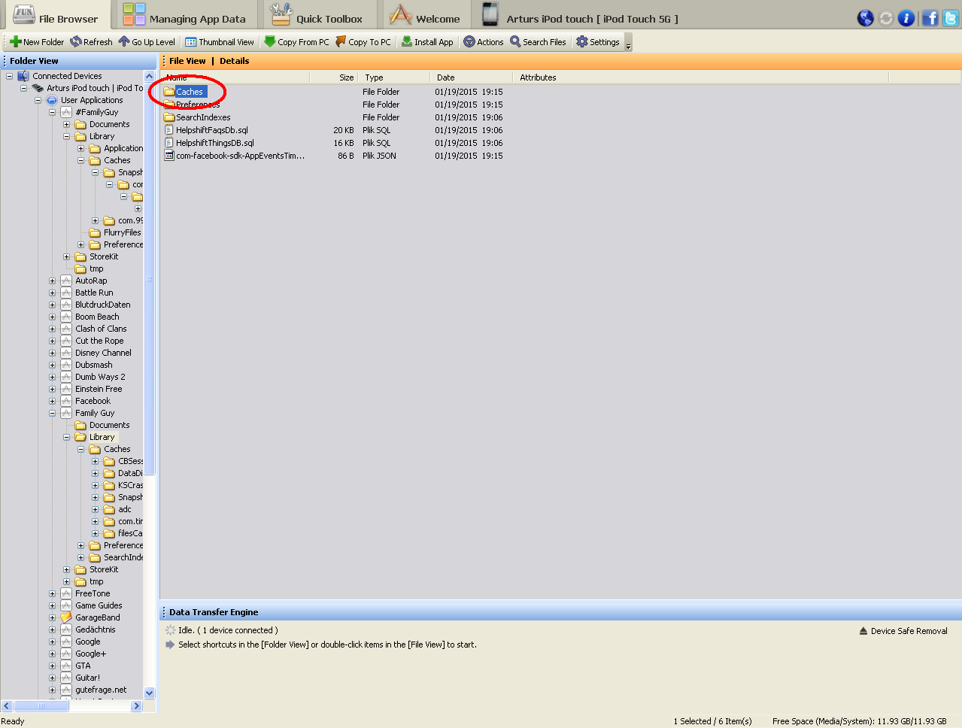Image resolution: width=962 pixels, height=728 pixels.
Task: Select the FreeTone app in the tree
Action: click(93, 593)
